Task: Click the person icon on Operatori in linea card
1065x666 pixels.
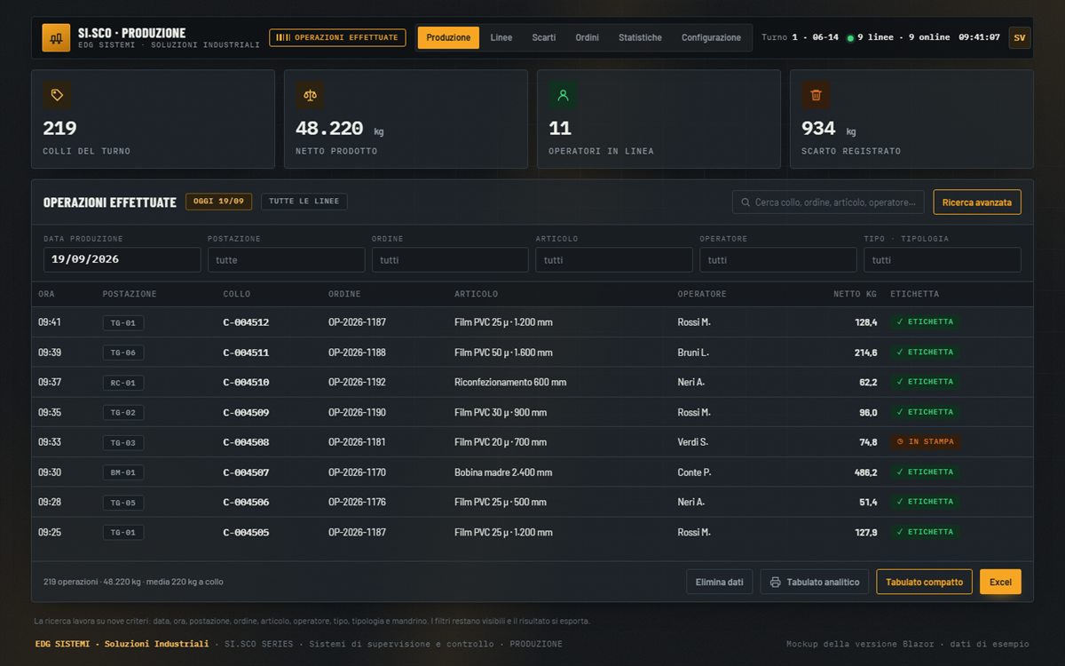Action: point(563,95)
